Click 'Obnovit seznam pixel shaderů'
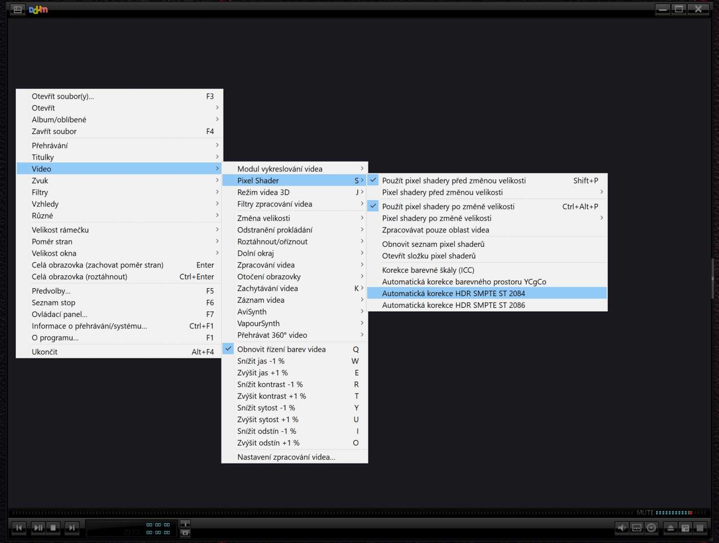Image resolution: width=719 pixels, height=543 pixels. click(x=487, y=244)
